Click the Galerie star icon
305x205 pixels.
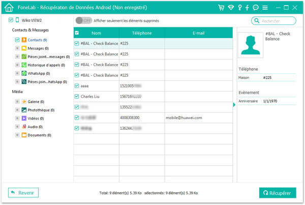(24, 102)
